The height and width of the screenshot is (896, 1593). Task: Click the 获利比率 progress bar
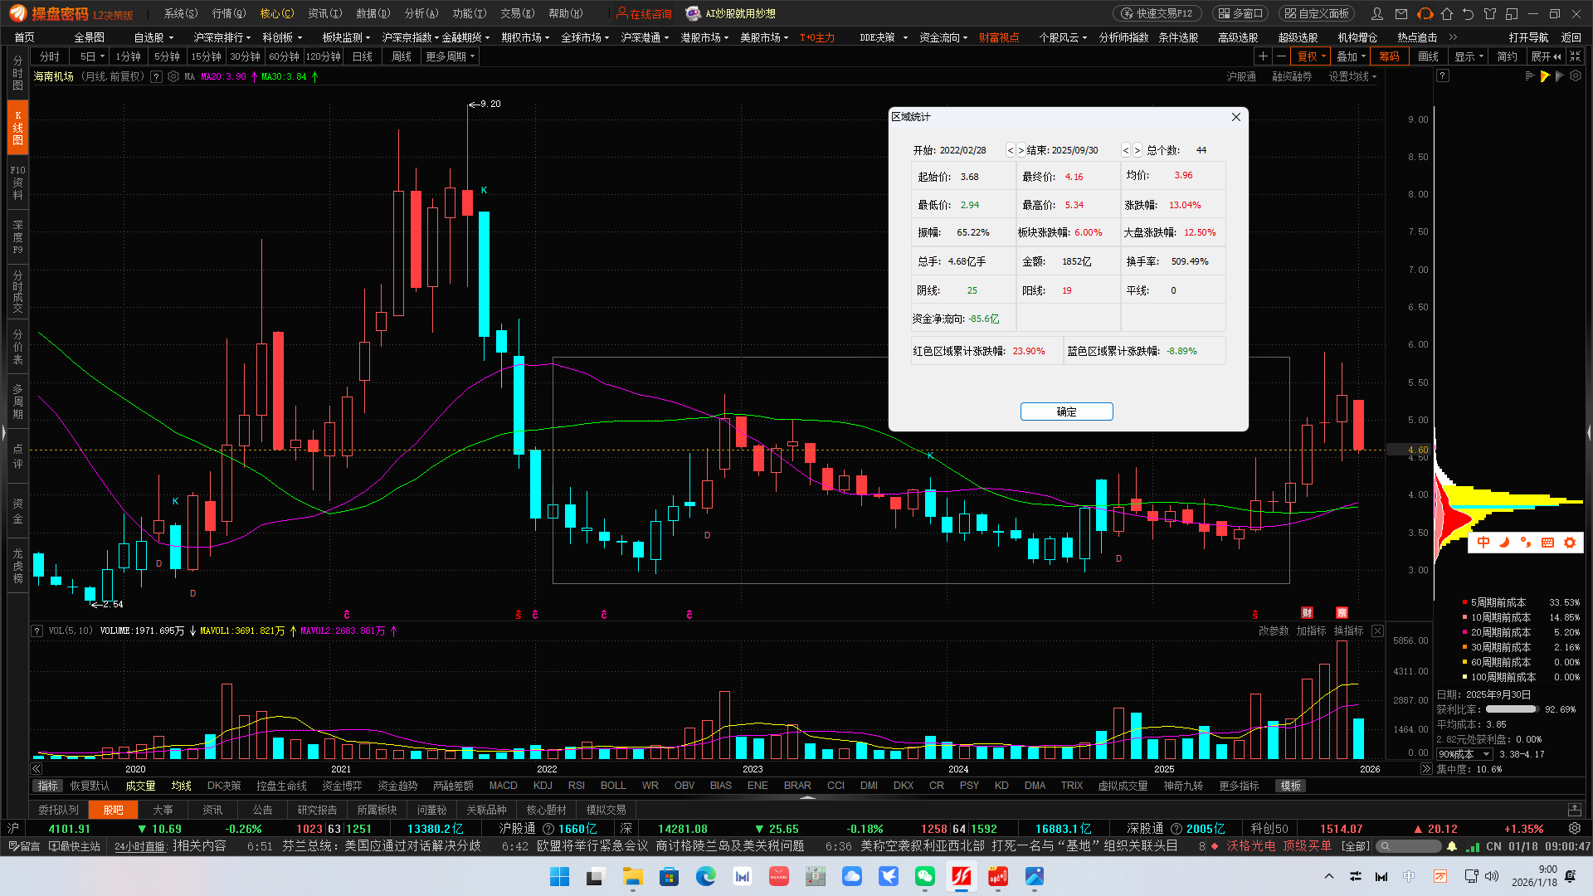1511,709
